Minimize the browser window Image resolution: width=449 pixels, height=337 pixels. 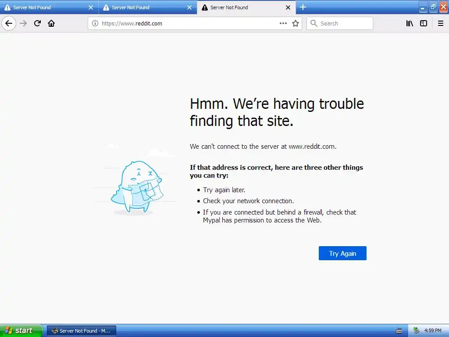coord(423,8)
